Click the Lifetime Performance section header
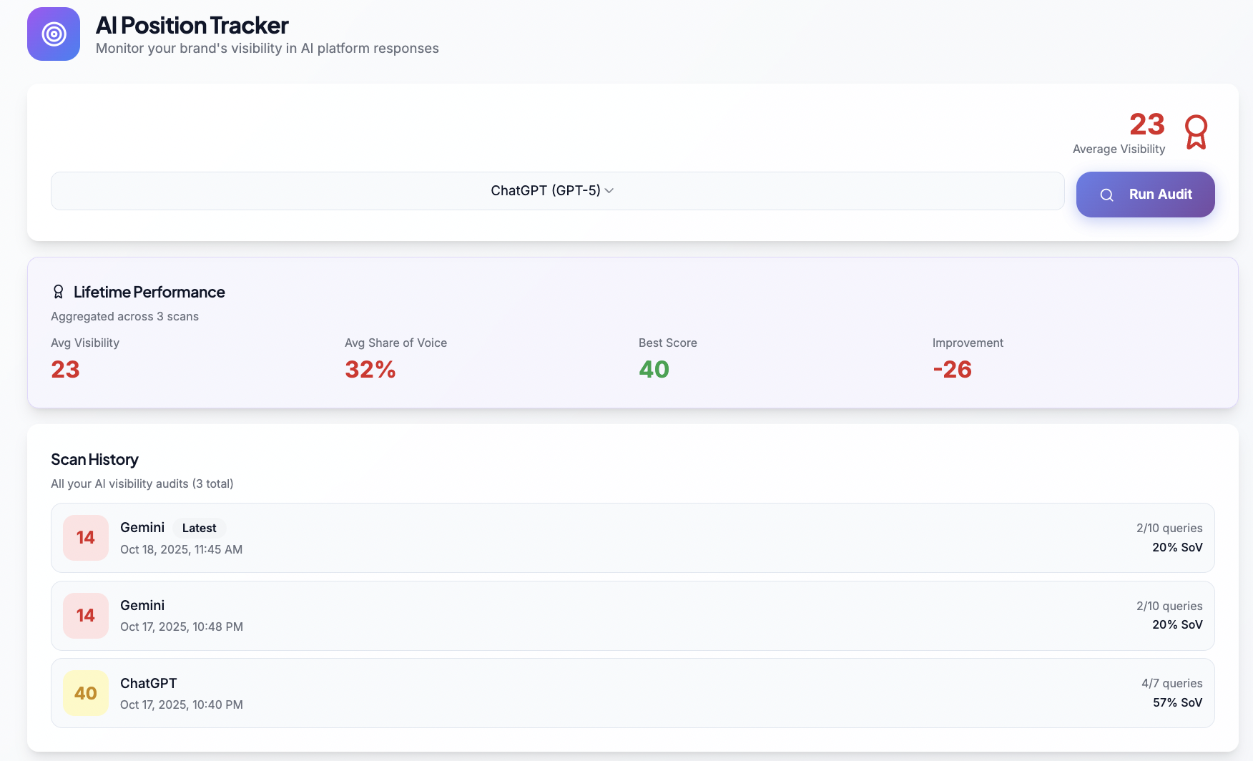 (x=149, y=292)
